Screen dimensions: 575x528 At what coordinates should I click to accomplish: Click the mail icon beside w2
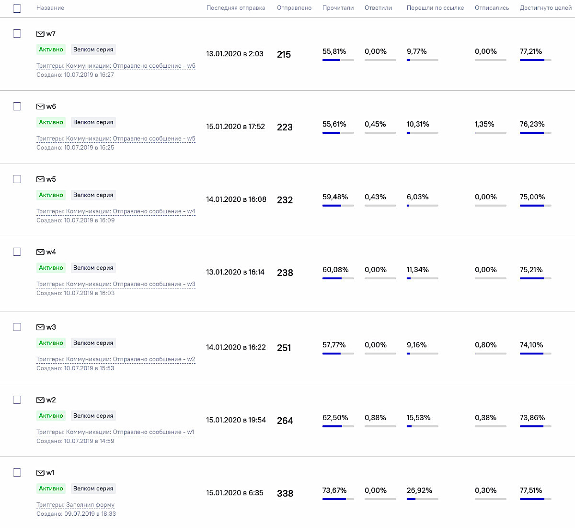click(x=40, y=400)
